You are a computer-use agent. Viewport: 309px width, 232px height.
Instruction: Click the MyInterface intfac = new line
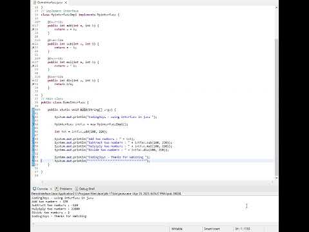(91, 124)
